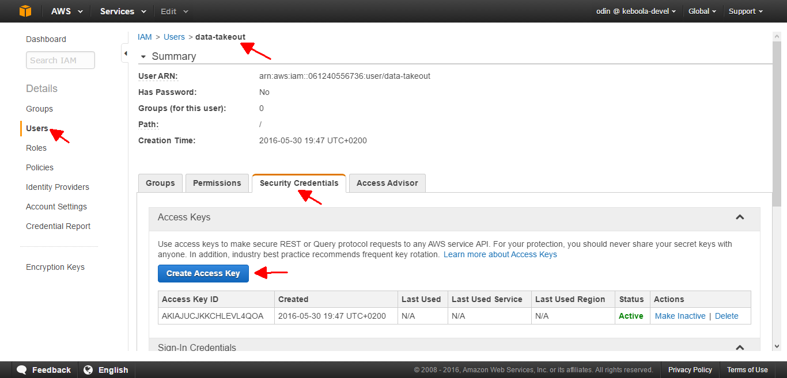Click the Feedback button in footer
Image resolution: width=787 pixels, height=378 pixels.
[44, 370]
